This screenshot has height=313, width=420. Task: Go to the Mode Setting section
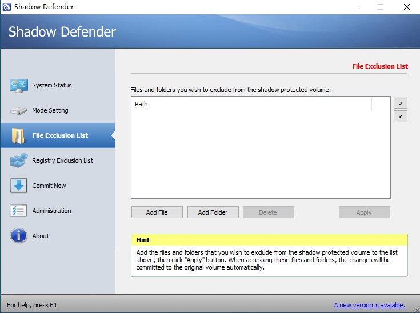[x=50, y=110]
